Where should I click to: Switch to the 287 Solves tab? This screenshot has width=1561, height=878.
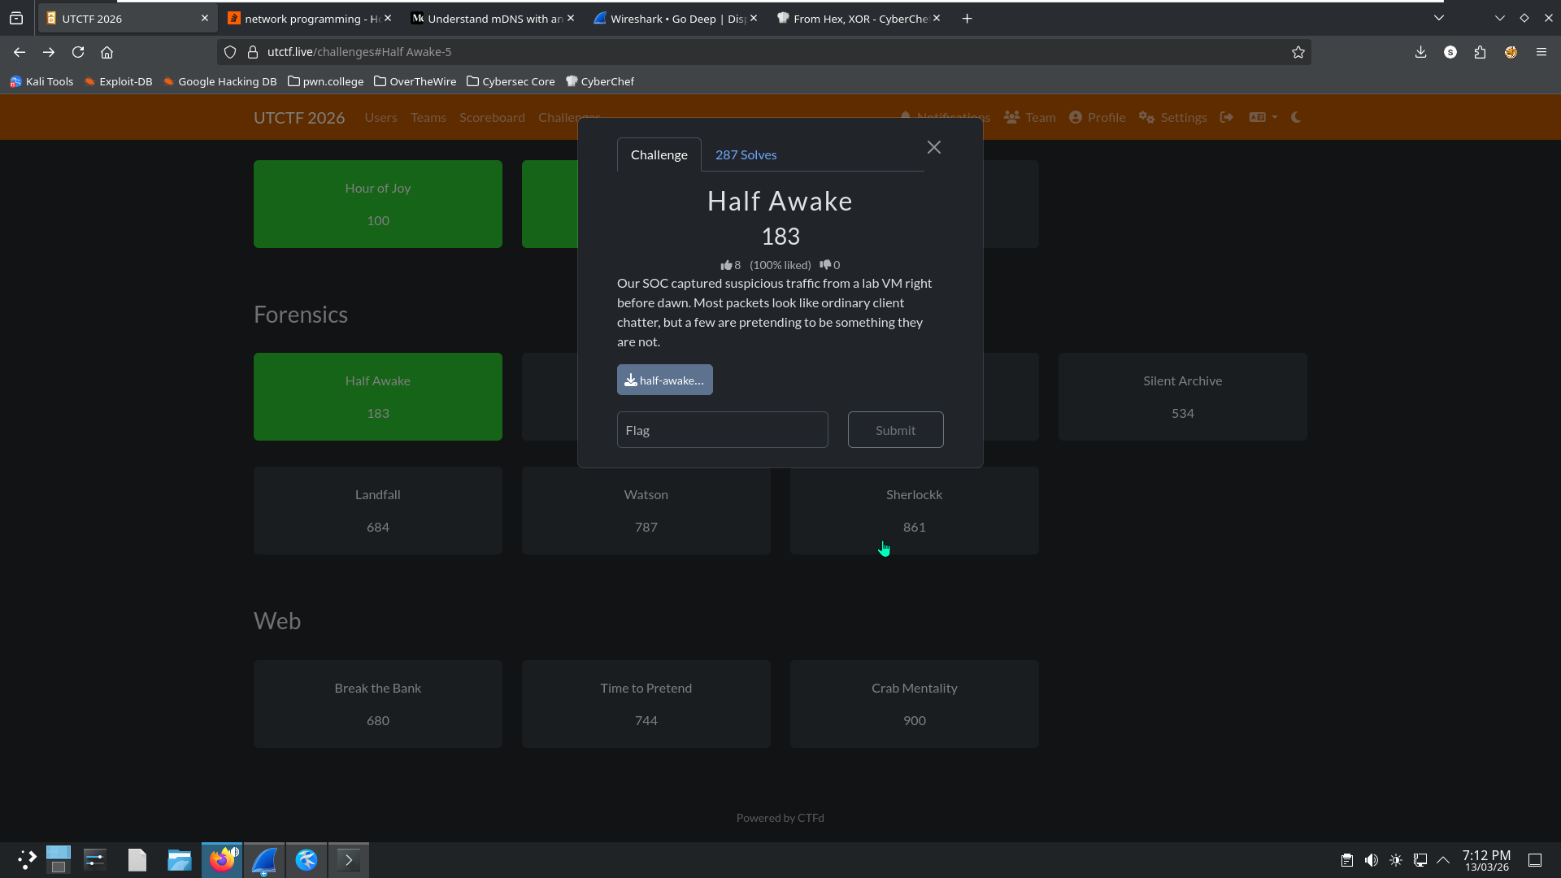coord(746,154)
